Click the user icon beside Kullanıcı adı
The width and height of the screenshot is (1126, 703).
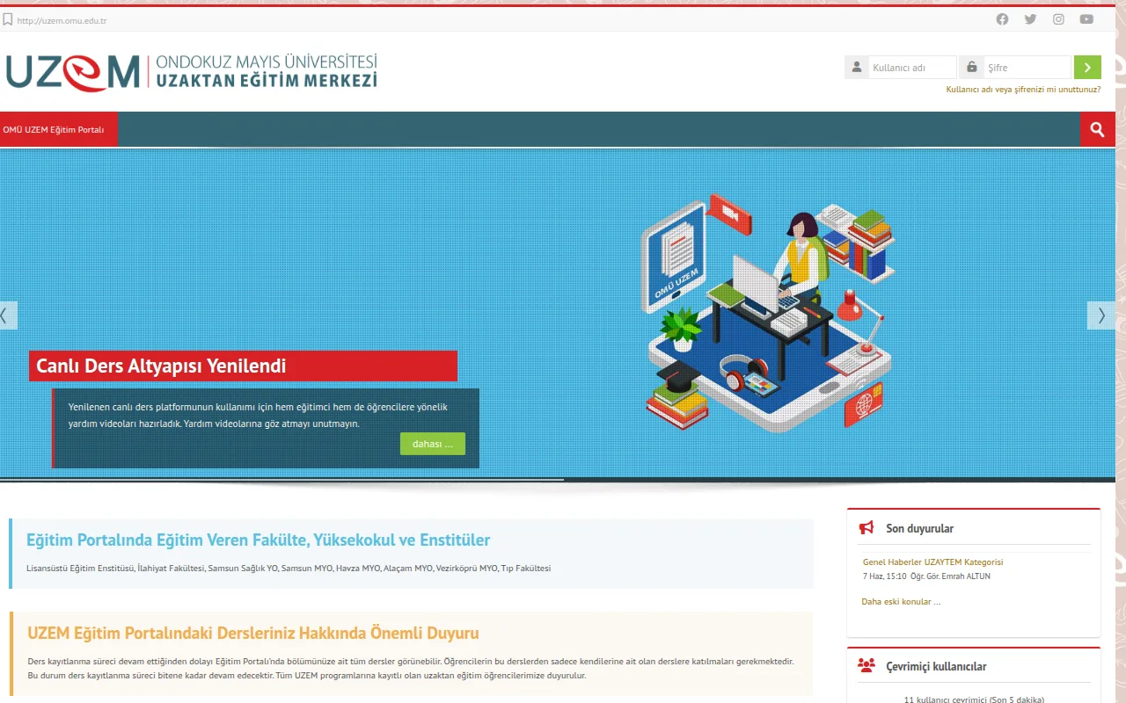857,68
